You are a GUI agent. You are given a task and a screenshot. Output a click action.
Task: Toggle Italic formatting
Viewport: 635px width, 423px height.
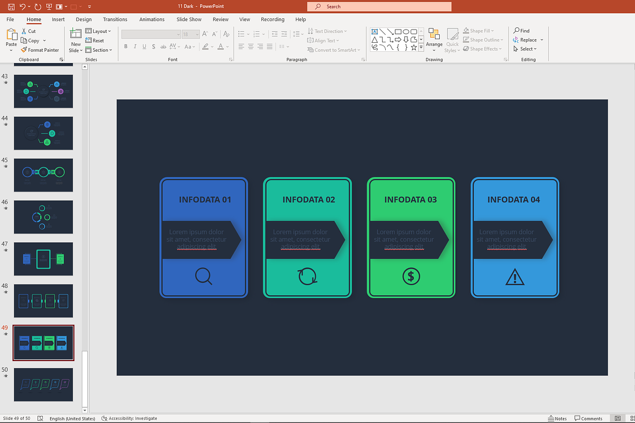coord(135,47)
